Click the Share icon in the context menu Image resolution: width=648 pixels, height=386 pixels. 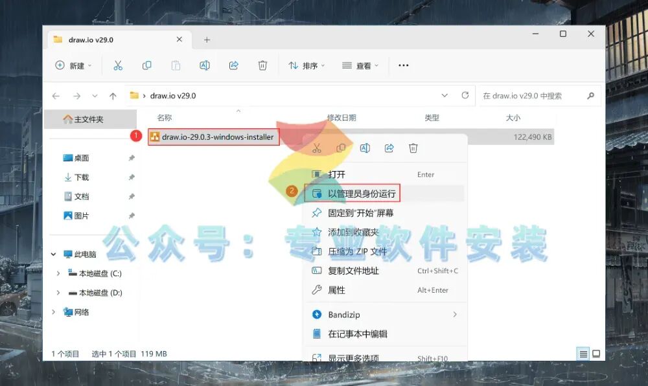(389, 148)
